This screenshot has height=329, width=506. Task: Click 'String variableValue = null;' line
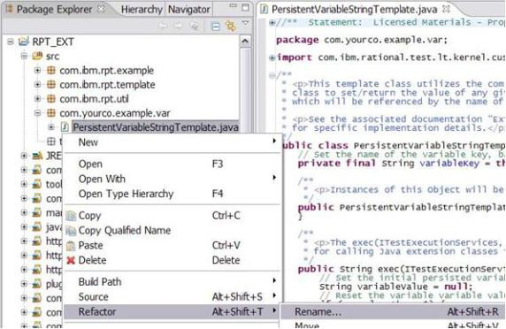[395, 287]
